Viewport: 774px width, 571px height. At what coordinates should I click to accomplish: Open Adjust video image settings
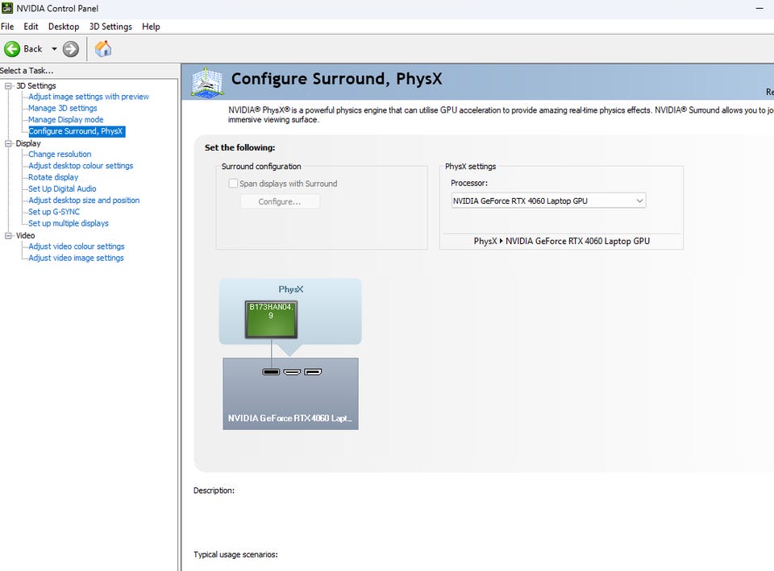click(x=76, y=258)
